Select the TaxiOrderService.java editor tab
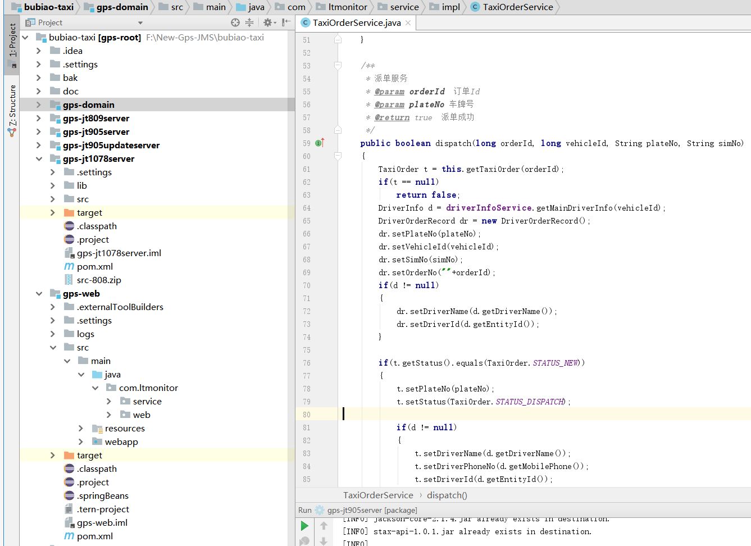The width and height of the screenshot is (751, 546). pos(357,23)
